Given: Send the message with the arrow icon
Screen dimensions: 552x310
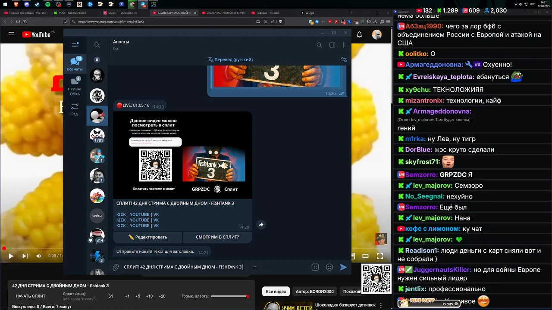Looking at the screenshot, I should pyautogui.click(x=343, y=267).
